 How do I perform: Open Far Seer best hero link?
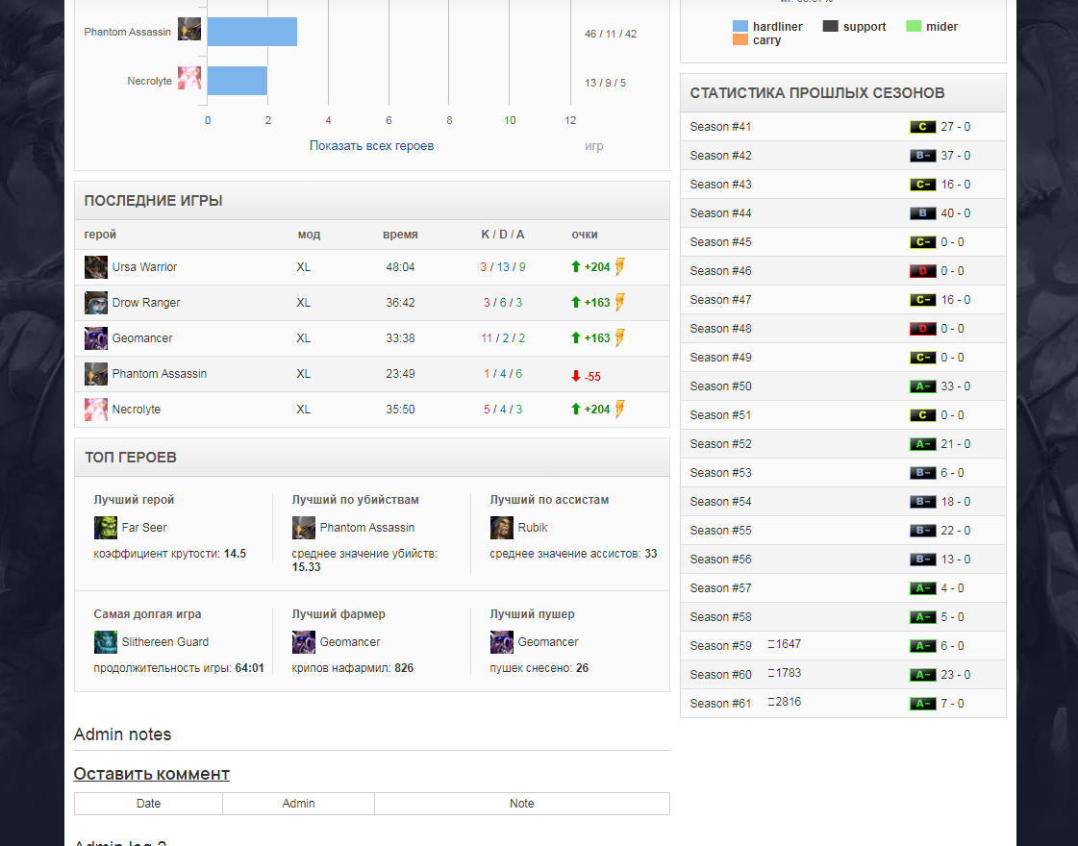click(x=143, y=528)
